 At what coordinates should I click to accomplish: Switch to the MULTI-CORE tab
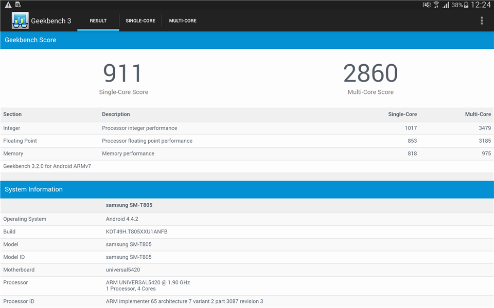(x=183, y=21)
